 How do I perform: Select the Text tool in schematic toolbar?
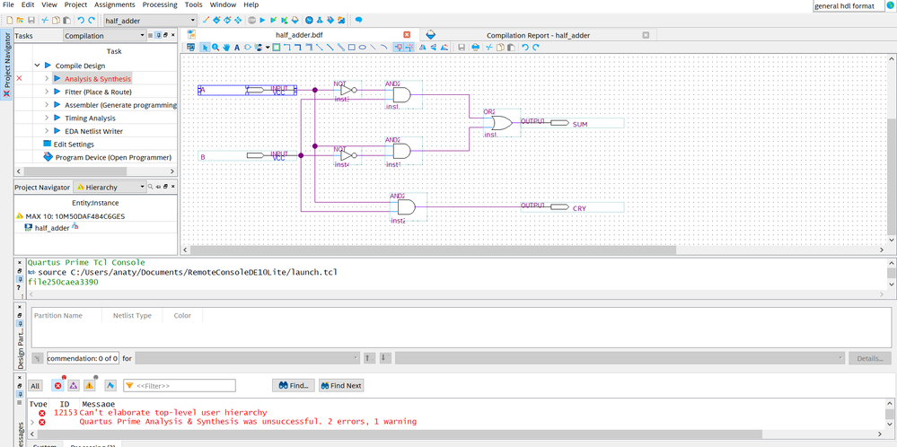point(237,48)
